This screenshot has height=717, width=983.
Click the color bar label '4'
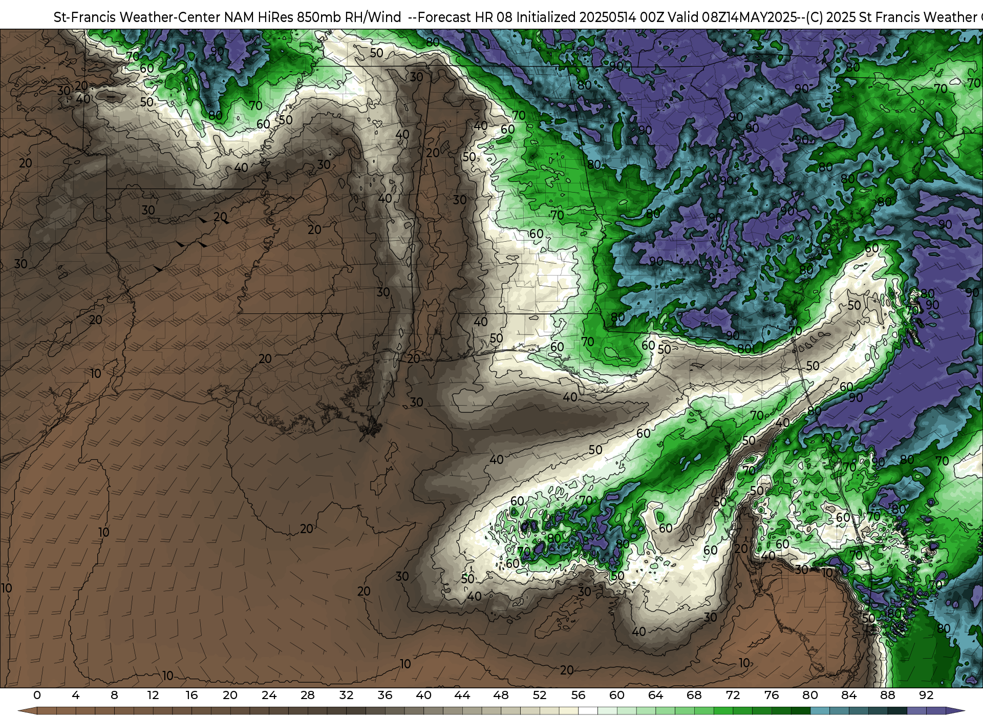pos(76,695)
